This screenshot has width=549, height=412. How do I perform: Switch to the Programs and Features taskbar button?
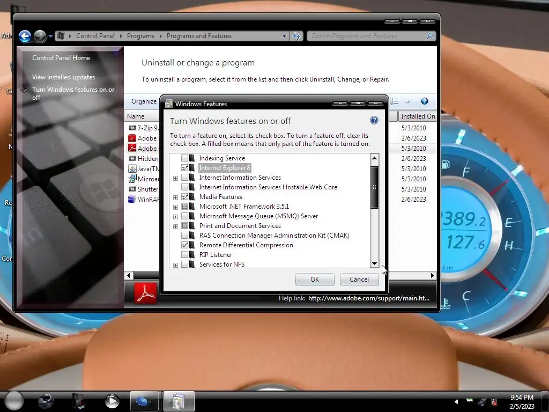[179, 401]
